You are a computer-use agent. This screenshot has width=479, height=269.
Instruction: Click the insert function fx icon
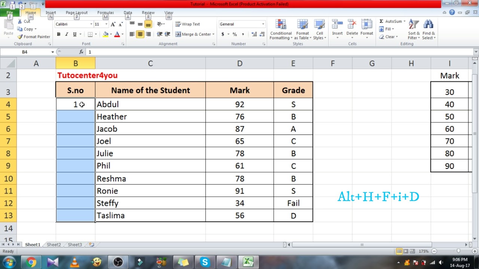tap(81, 52)
